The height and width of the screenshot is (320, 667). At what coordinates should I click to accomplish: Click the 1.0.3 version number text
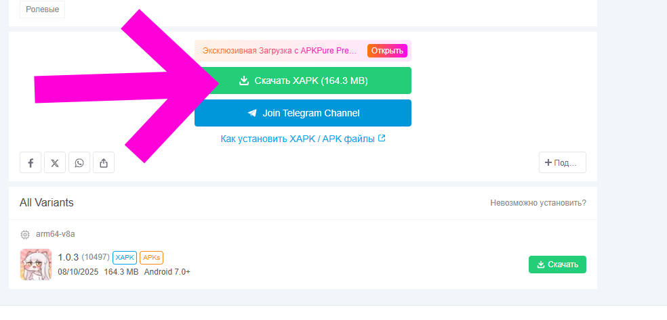point(68,257)
